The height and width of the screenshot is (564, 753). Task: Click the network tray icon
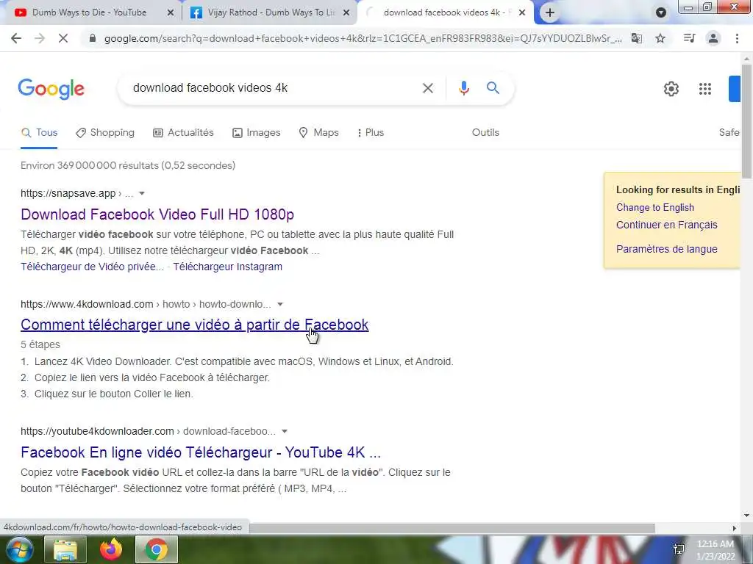coord(679,549)
